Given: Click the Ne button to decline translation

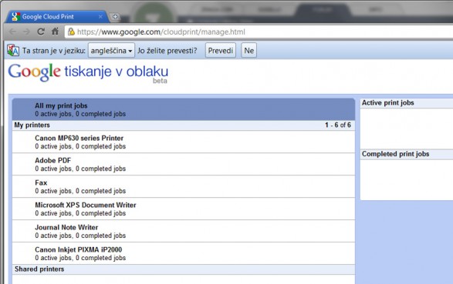Looking at the screenshot, I should click(x=248, y=50).
